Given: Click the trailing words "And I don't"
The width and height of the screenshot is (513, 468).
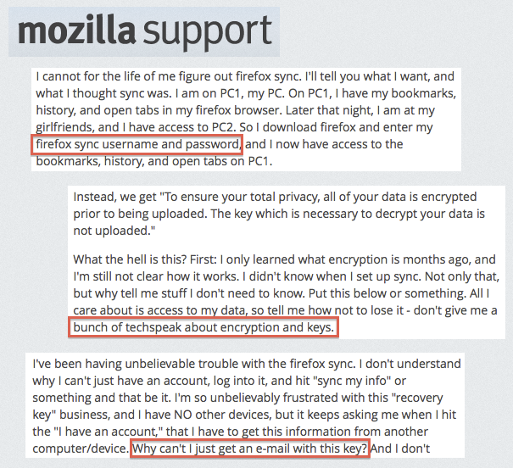Looking at the screenshot, I should coord(400,448).
